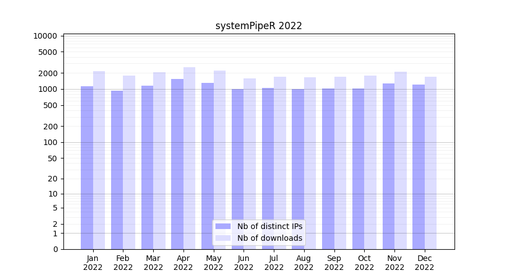Screen dimensions: 505x280
Task: Click the April 2022 downloads bar
Action: [x=190, y=158]
